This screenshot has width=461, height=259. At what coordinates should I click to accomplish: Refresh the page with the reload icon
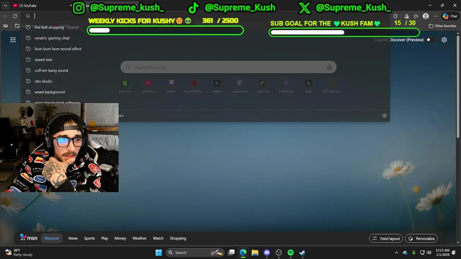[x=15, y=16]
